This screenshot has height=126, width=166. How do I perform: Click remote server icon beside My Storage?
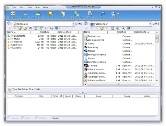[9, 23]
